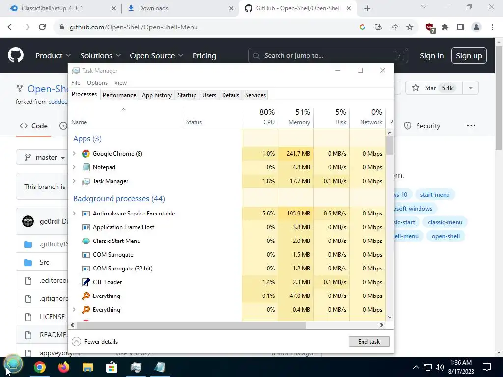Switch to the Users tab
The width and height of the screenshot is (503, 377).
209,95
